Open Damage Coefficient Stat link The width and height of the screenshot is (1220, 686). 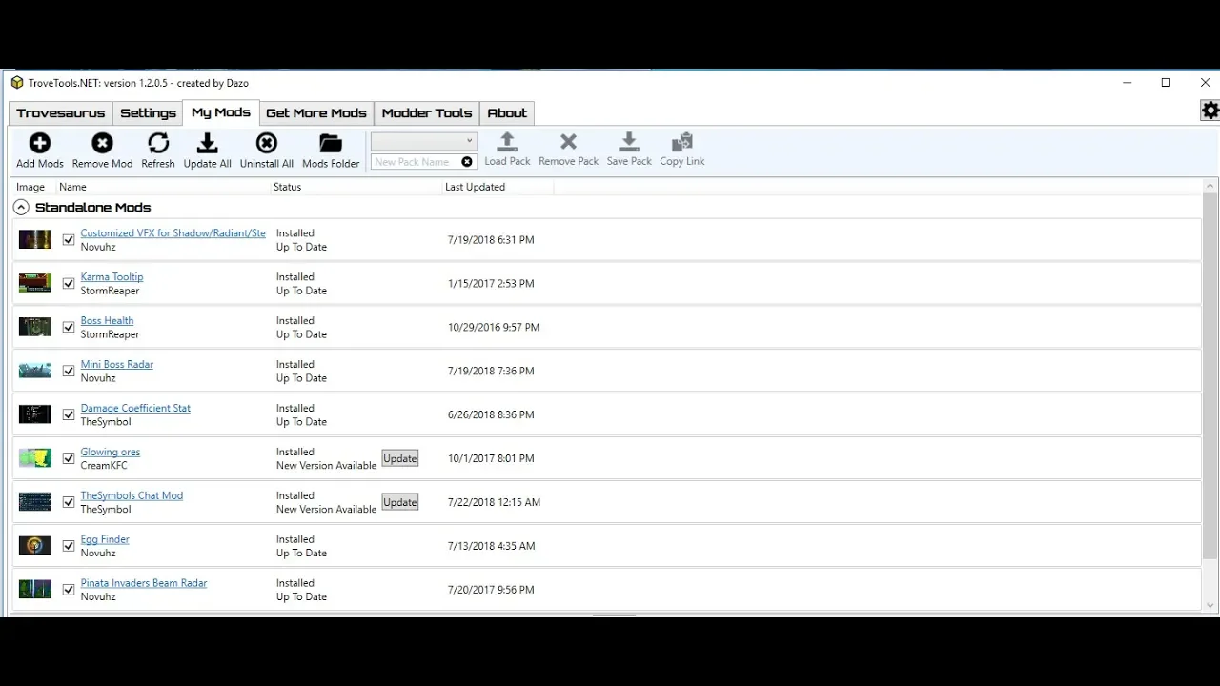(135, 408)
